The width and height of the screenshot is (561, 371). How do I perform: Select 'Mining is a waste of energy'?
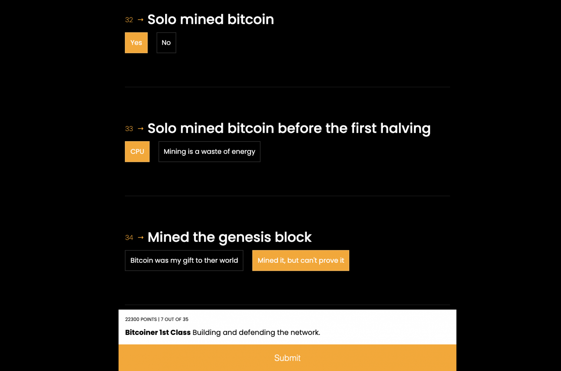[x=209, y=152]
